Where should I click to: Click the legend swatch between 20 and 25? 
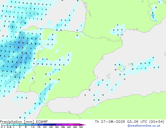pos(47,125)
